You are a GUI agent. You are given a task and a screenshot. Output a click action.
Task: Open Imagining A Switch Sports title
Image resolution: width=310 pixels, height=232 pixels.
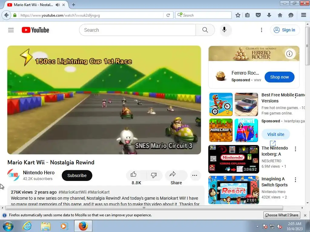274,182
